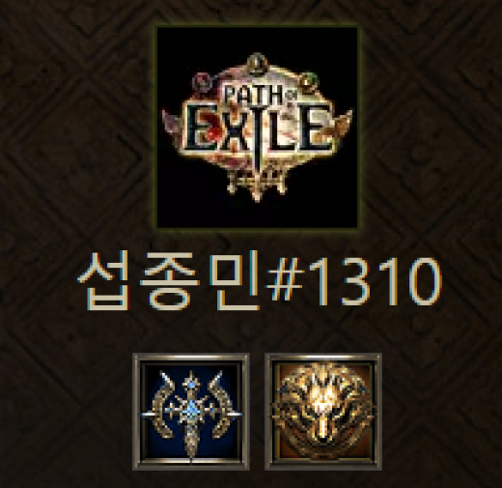Click the red gem atop the logo

point(201,82)
